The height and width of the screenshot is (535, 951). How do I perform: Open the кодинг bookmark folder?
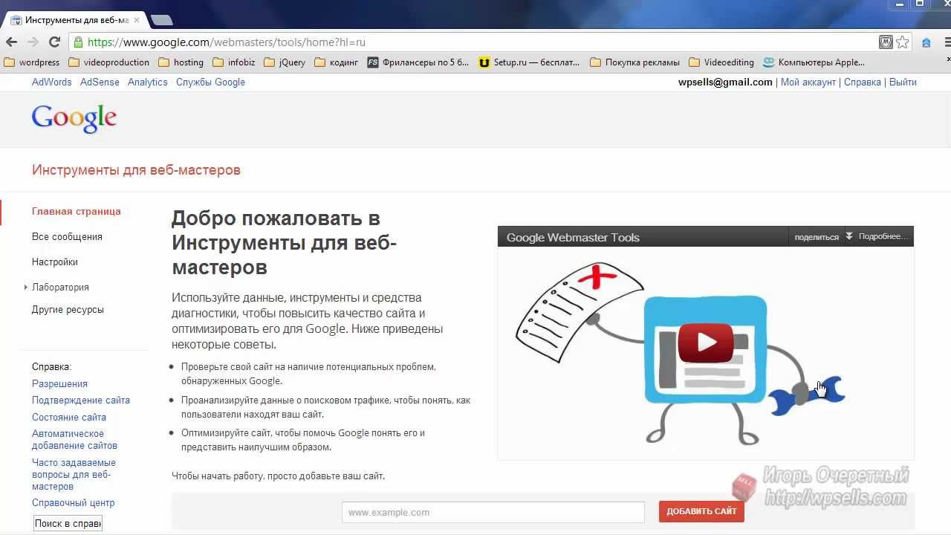[337, 62]
